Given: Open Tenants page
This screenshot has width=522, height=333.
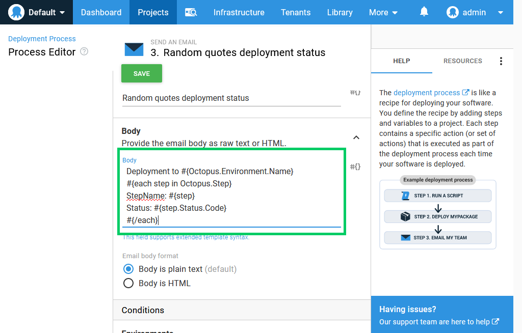Looking at the screenshot, I should click(x=296, y=12).
